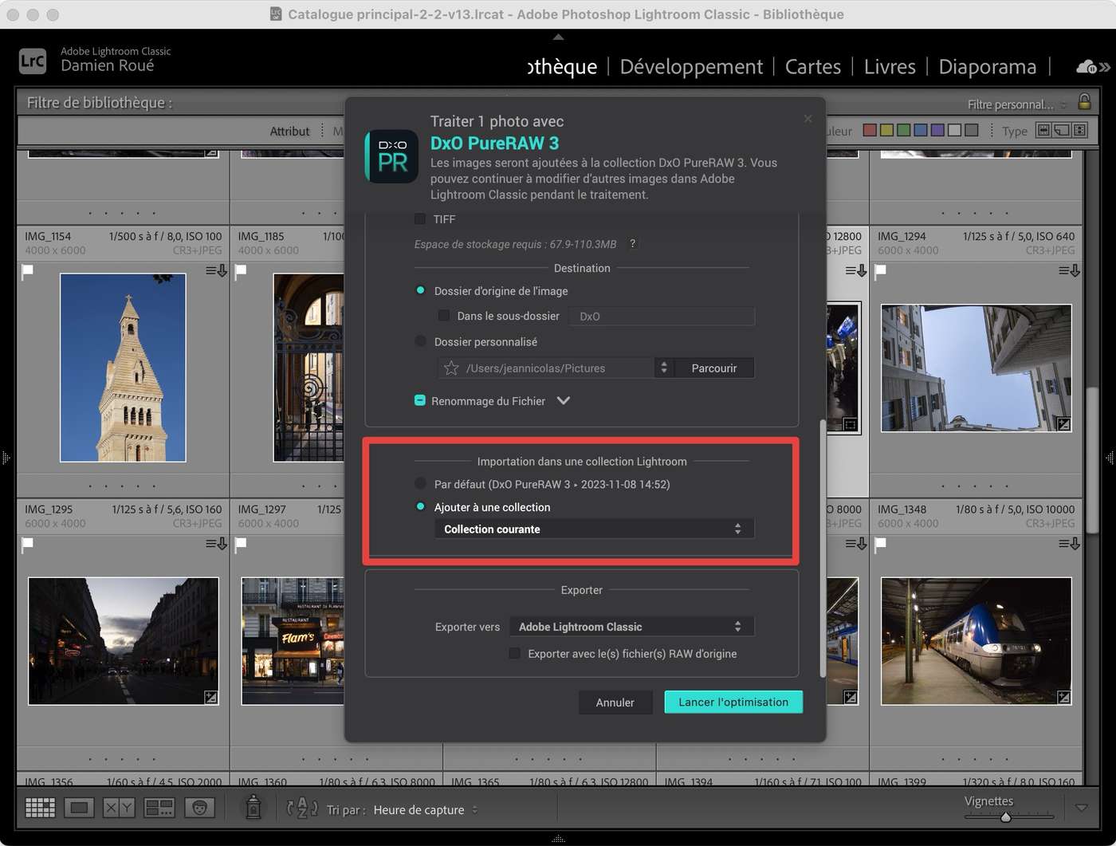Open Survey view in toolbar
Screen dimensions: 1116x846
tap(159, 808)
